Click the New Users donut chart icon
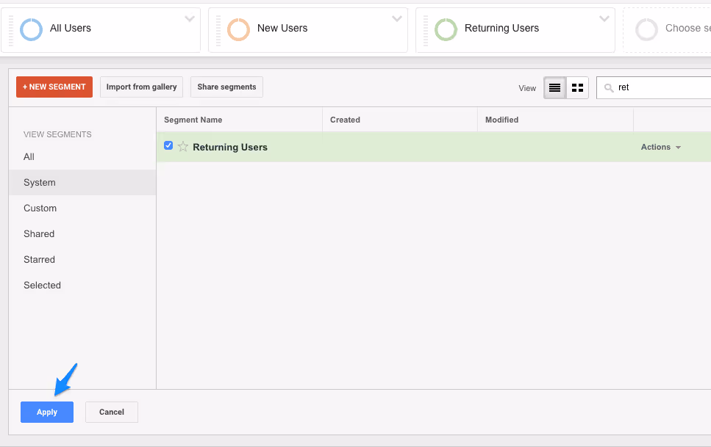This screenshot has height=447, width=711. point(237,29)
